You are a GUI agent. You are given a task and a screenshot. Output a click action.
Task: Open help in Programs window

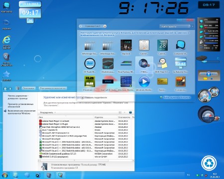130,113
